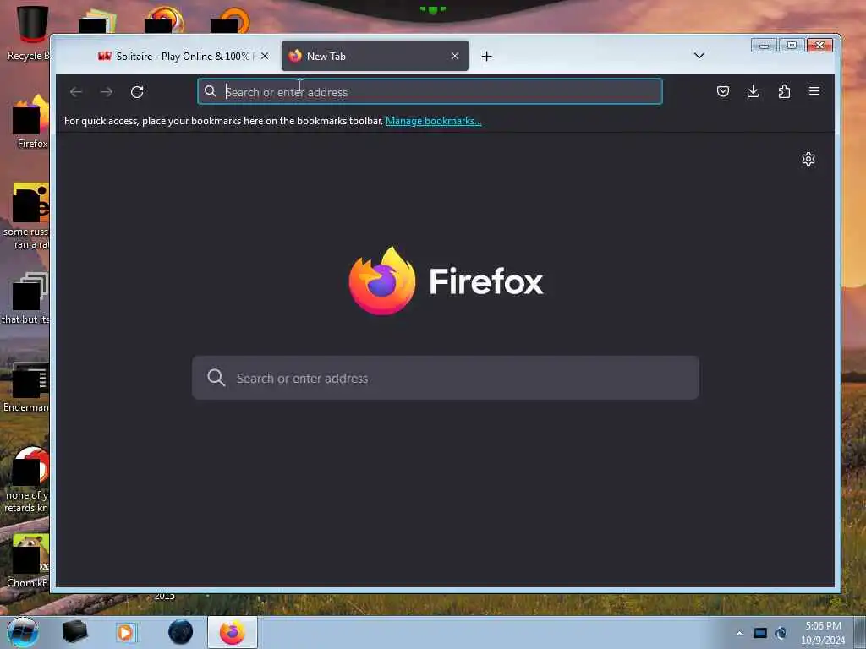866x649 pixels.
Task: Open the Windows Start button
Action: tap(23, 632)
